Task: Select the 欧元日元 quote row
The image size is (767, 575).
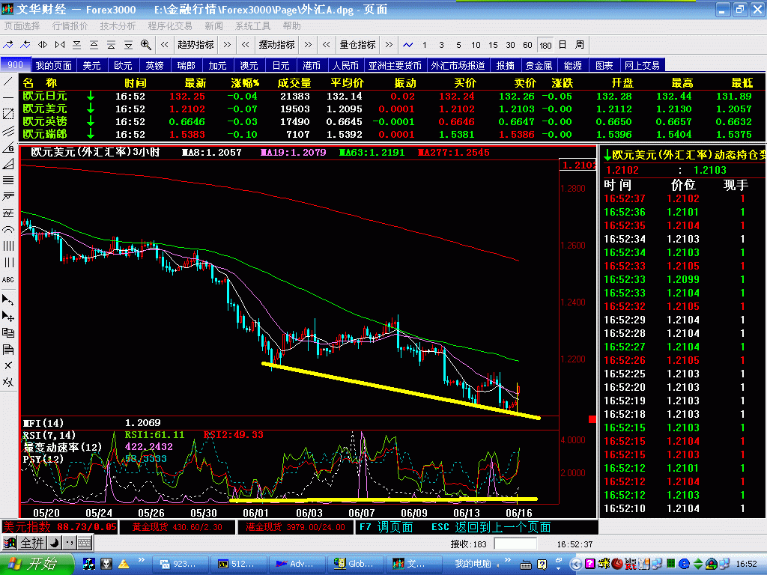Action: (x=391, y=97)
